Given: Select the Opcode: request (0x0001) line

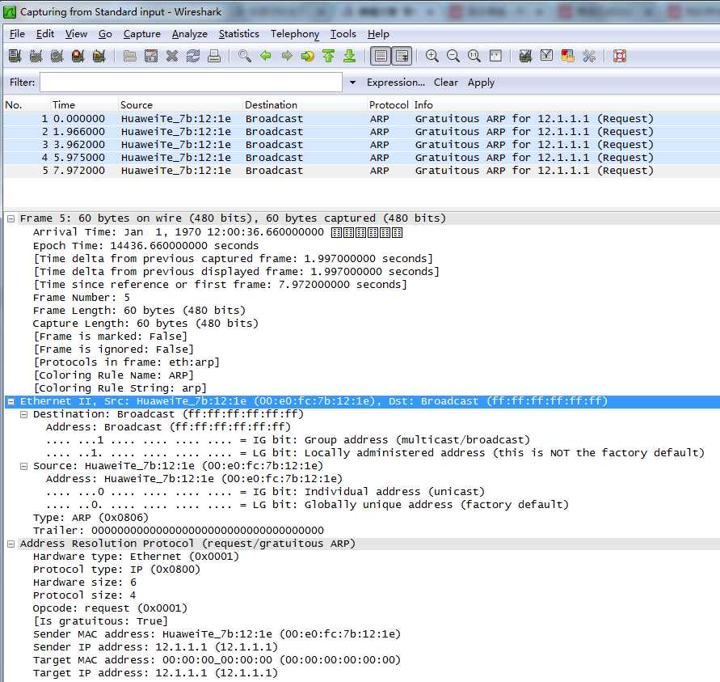Looking at the screenshot, I should 110,608.
